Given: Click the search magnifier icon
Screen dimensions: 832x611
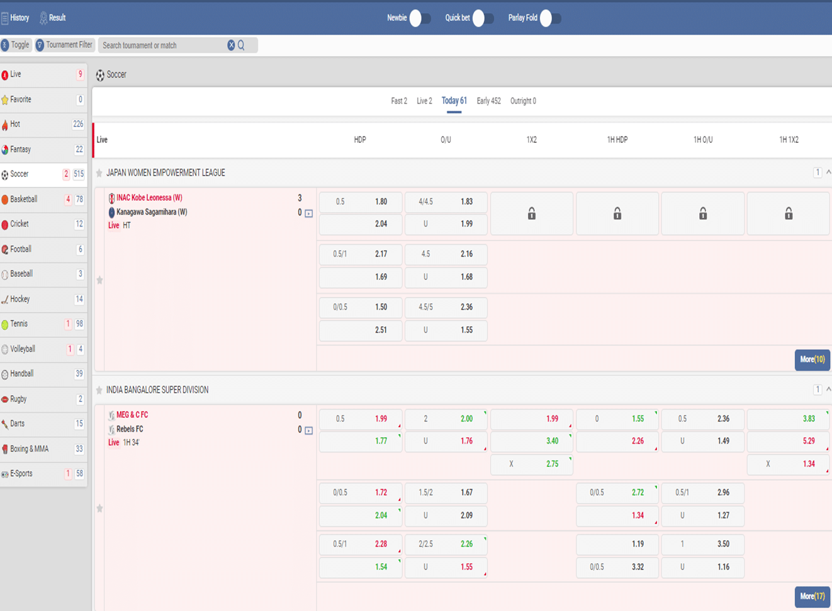Looking at the screenshot, I should 241,45.
